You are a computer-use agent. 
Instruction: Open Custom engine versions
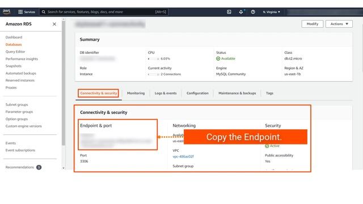(24, 126)
